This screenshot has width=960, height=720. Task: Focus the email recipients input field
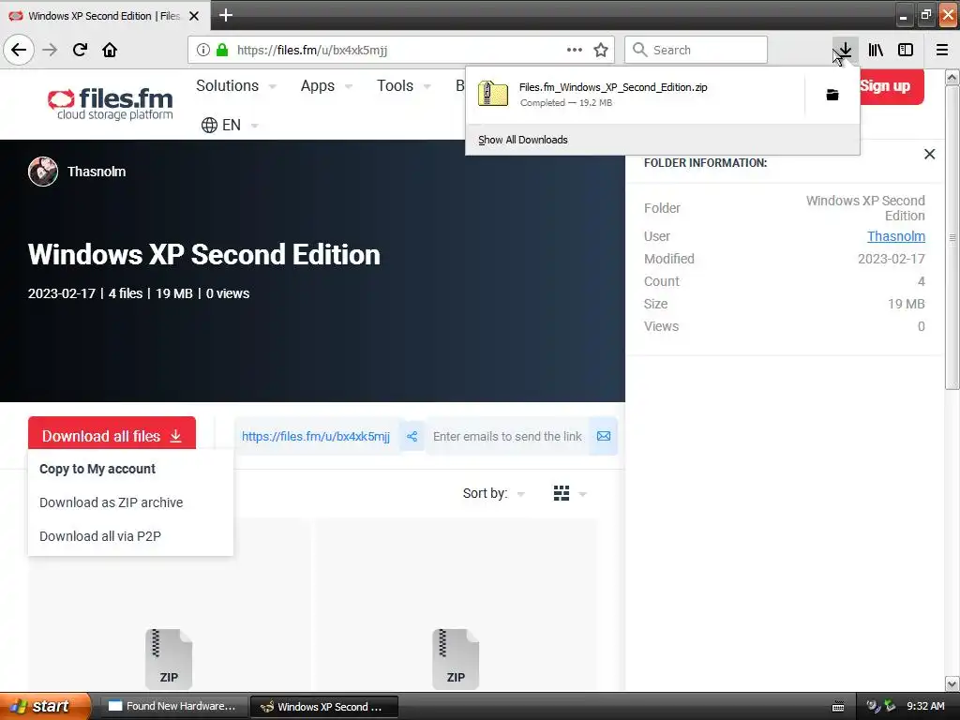tap(507, 436)
